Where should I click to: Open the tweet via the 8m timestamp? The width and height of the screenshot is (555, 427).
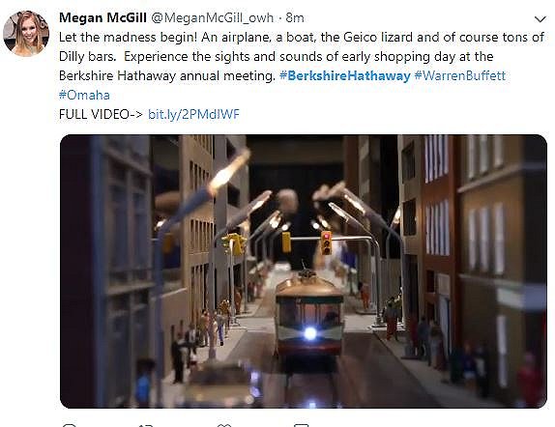295,17
